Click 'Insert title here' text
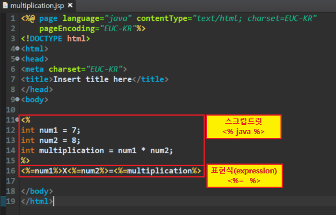The width and height of the screenshot is (336, 215). [93, 79]
